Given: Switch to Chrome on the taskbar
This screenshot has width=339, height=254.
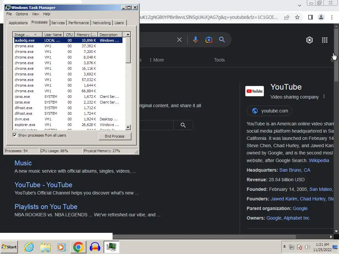Looking at the screenshot, I should 78,247.
